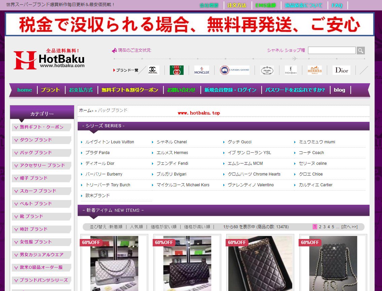Open フェンディ Fendi series link
The height and width of the screenshot is (291, 382).
point(173,163)
